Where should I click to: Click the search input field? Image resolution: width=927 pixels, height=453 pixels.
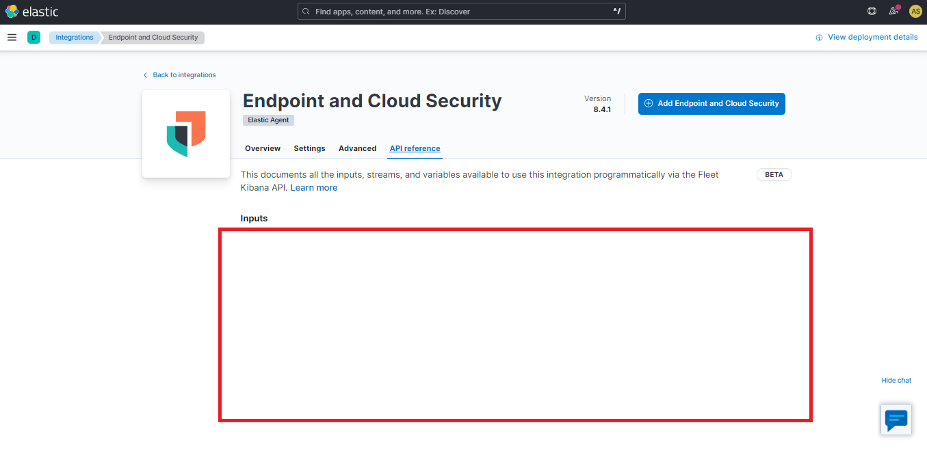click(x=461, y=11)
